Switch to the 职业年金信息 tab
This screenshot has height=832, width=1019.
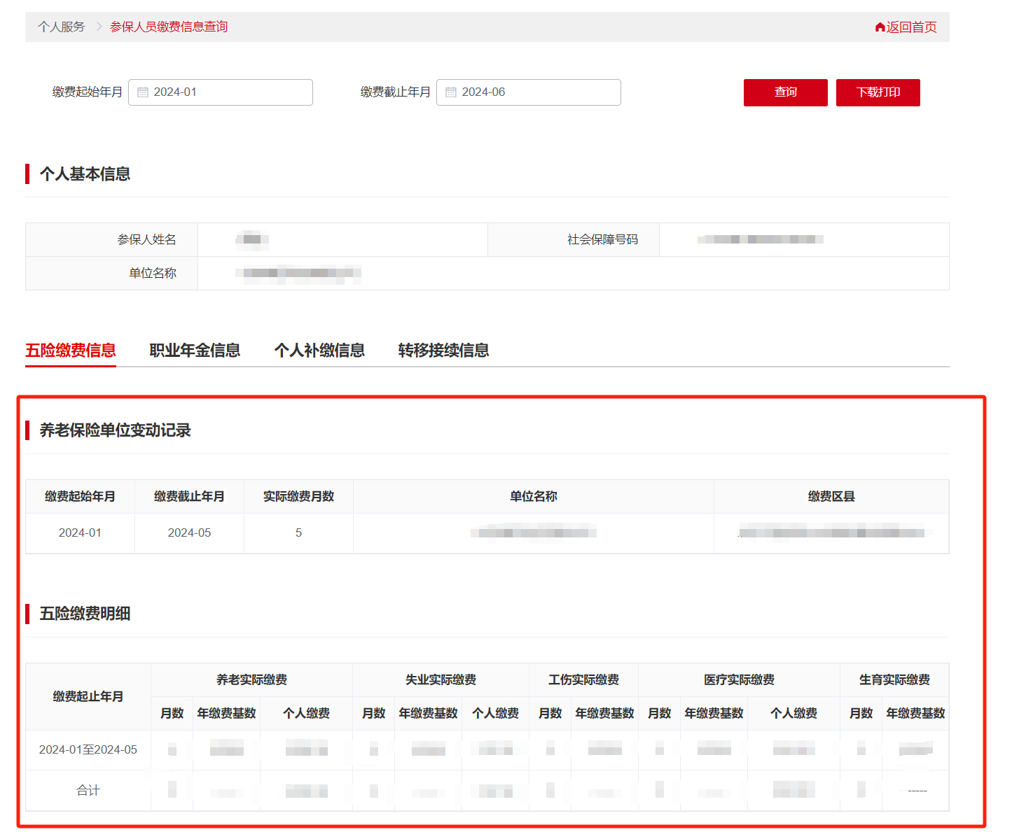click(x=195, y=351)
